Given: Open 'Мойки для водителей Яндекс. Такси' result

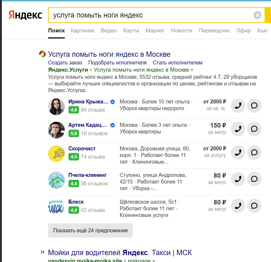Looking at the screenshot, I should pyautogui.click(x=120, y=252).
